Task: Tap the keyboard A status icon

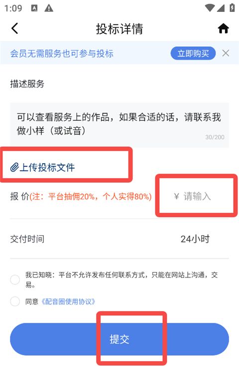Action: pos(34,8)
